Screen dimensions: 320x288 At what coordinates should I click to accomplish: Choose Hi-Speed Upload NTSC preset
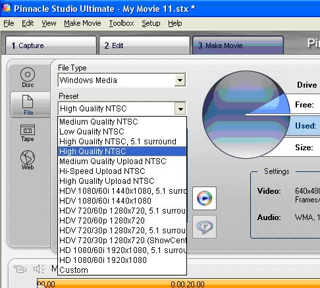point(122,171)
